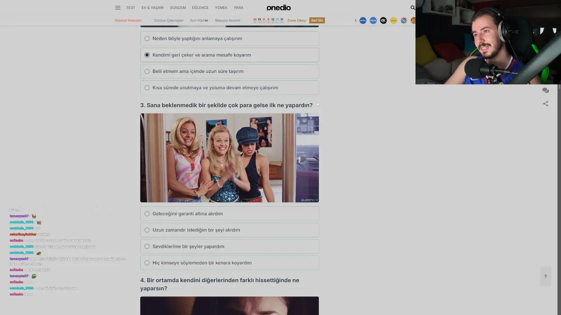Open the yellow circular brand icon
561x315 pixels.
[394, 21]
